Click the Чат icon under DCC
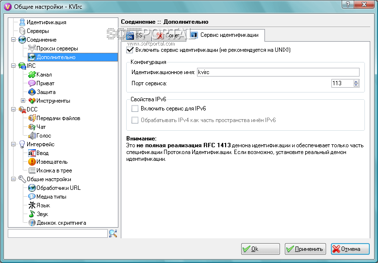 pyautogui.click(x=32, y=127)
